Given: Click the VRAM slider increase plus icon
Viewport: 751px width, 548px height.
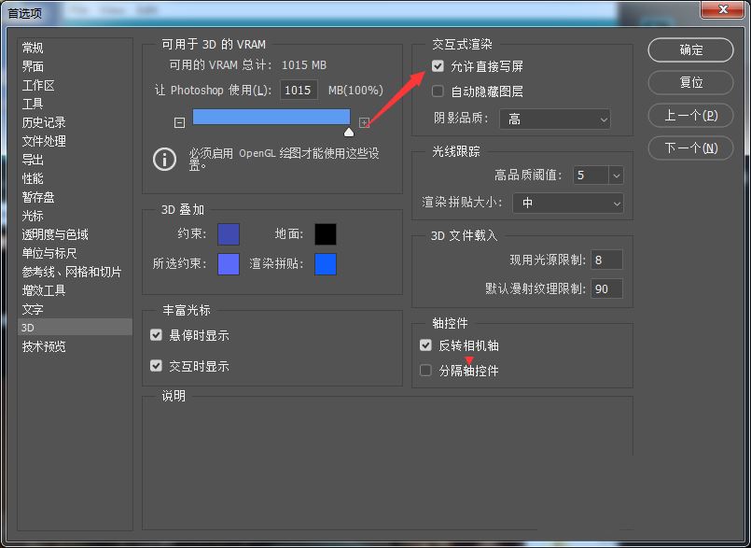Looking at the screenshot, I should coord(364,122).
